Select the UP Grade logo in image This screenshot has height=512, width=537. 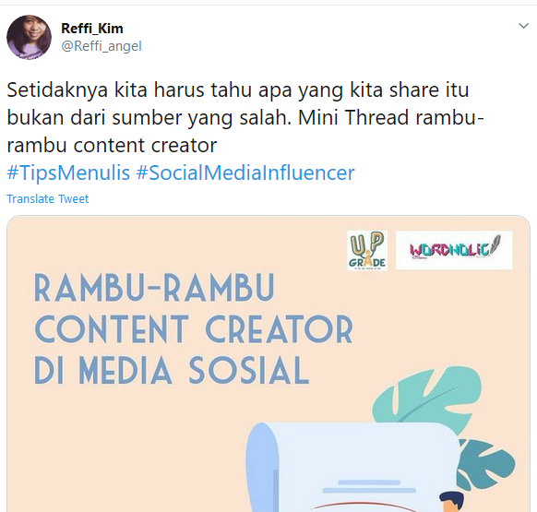click(x=367, y=250)
